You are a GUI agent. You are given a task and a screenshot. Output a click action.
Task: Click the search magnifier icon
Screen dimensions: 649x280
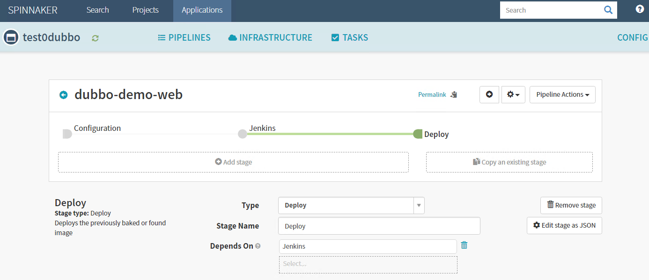coord(608,10)
